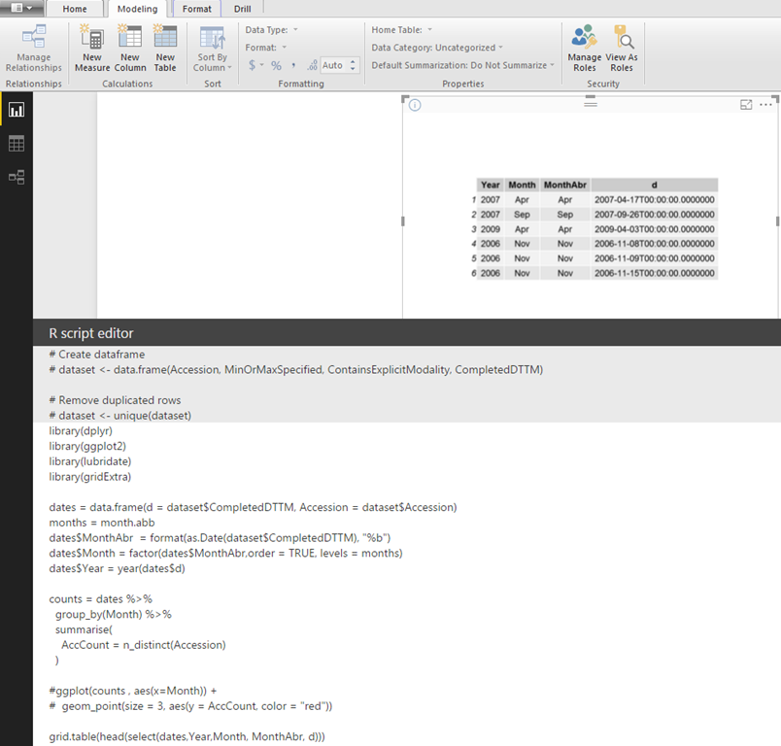This screenshot has height=746, width=781.
Task: Expand the Default Summarization dropdown
Action: (462, 65)
